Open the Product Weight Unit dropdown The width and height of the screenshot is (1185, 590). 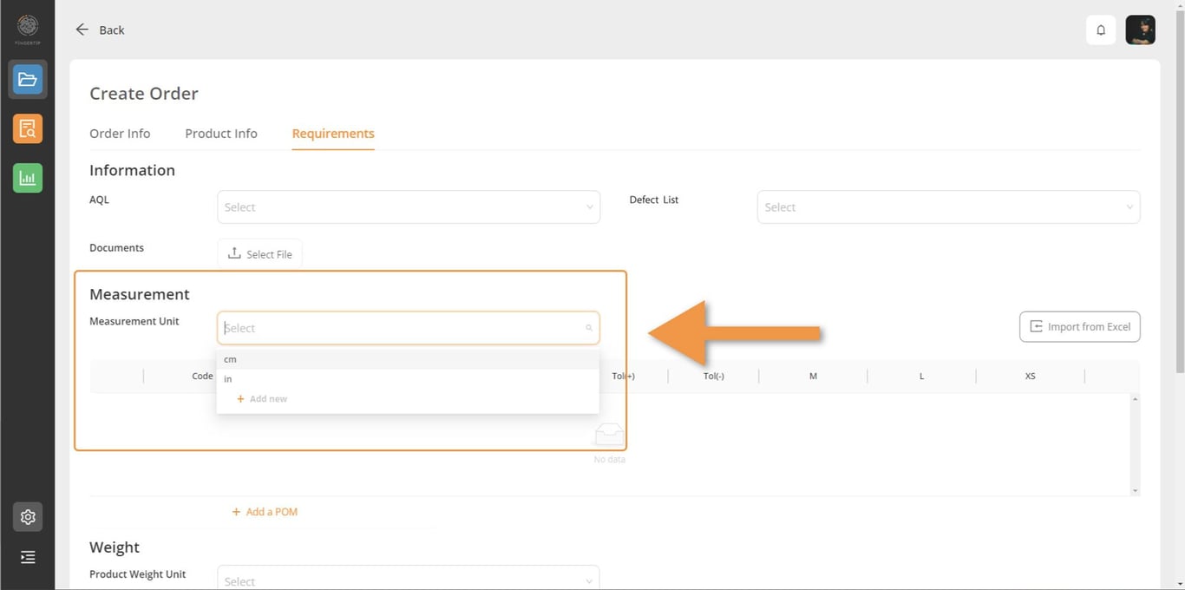click(x=409, y=580)
